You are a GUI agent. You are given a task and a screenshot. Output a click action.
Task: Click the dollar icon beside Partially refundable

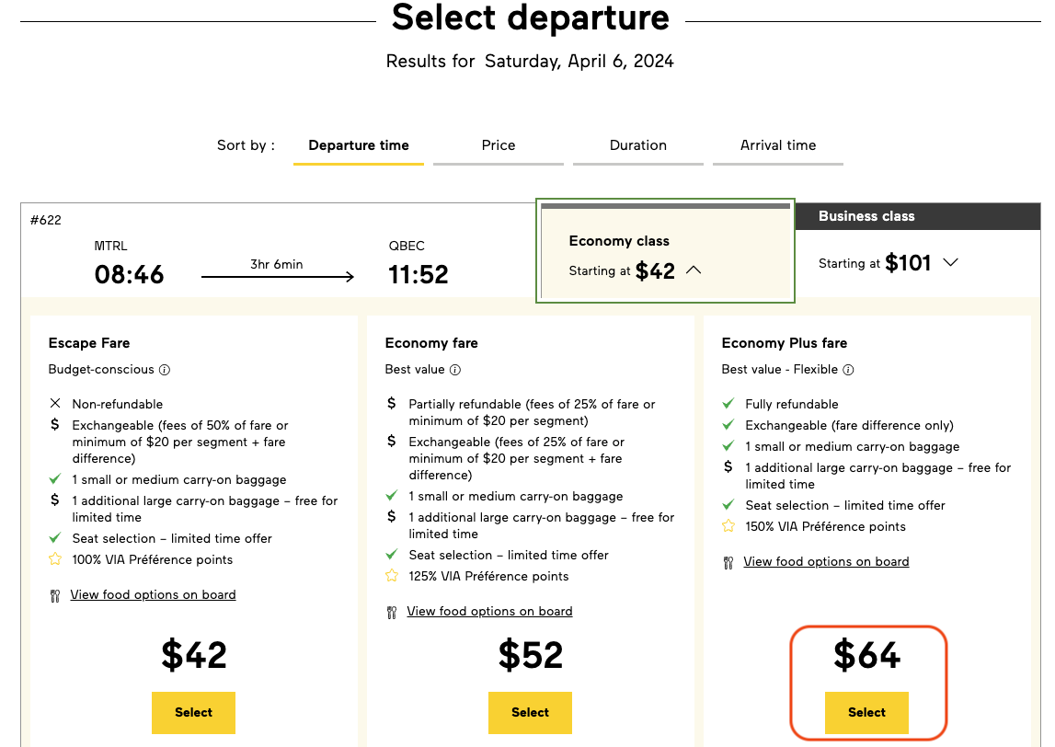pyautogui.click(x=390, y=405)
